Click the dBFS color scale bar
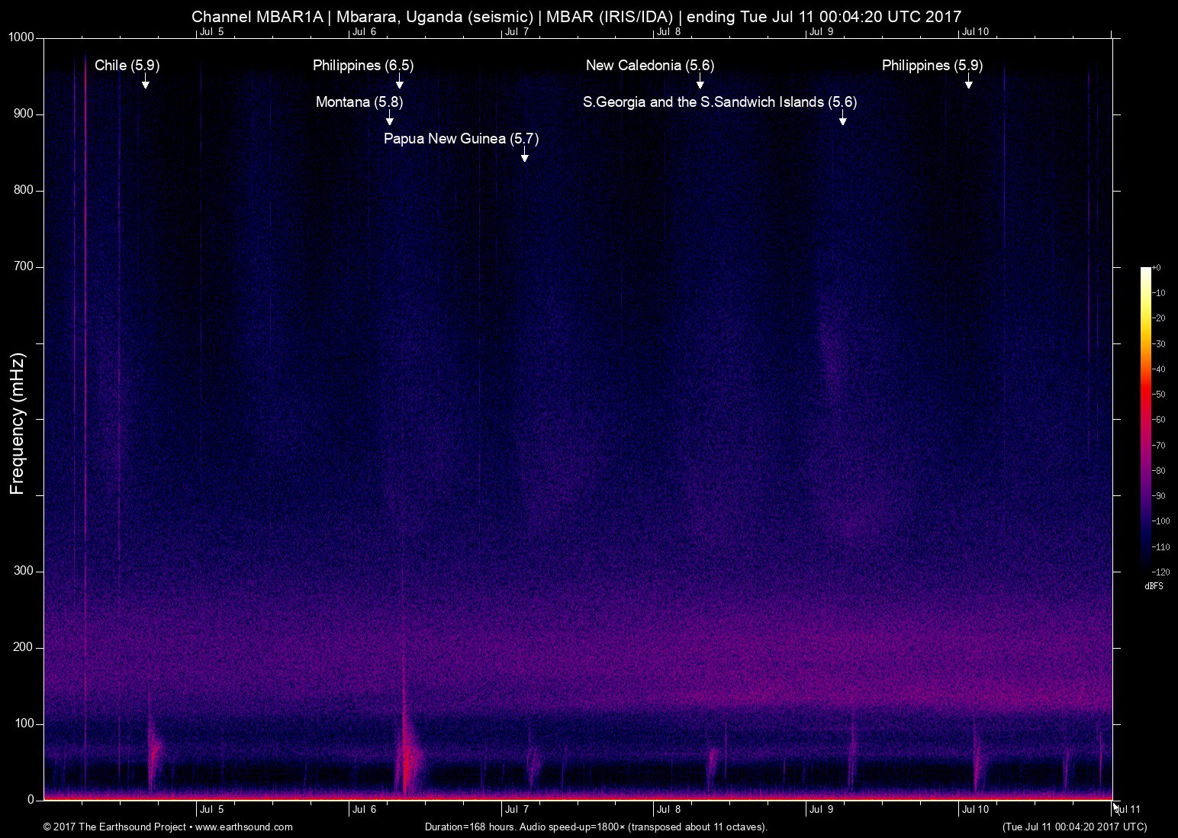 pyautogui.click(x=1145, y=417)
